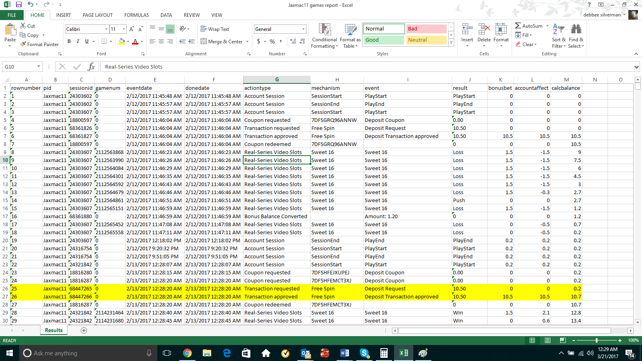The height and width of the screenshot is (361, 642).
Task: Apply the Borders icon
Action: (104, 41)
